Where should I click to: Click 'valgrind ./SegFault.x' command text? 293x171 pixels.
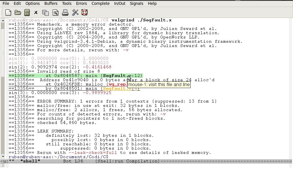(141, 20)
